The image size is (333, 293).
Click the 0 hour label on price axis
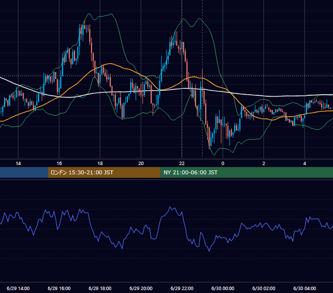223,164
